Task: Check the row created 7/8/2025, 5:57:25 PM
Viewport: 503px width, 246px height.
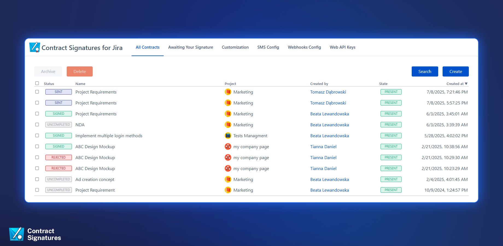Action: [37, 103]
